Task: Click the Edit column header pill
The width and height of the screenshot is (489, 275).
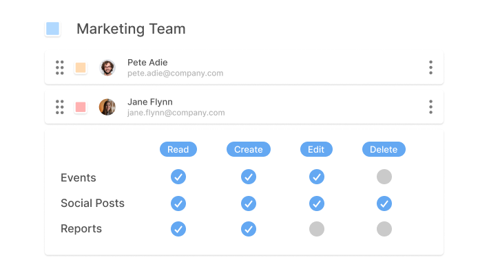Action: [x=316, y=149]
